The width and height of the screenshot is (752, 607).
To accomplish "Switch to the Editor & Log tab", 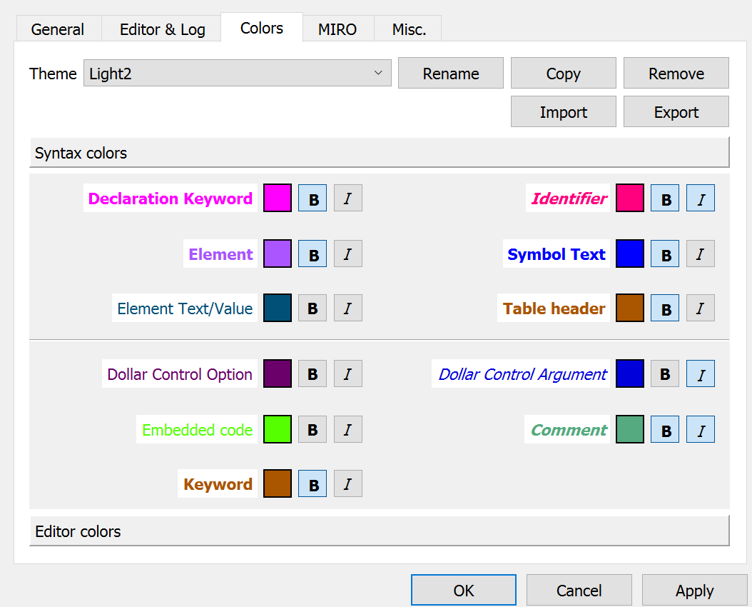I will click(162, 29).
